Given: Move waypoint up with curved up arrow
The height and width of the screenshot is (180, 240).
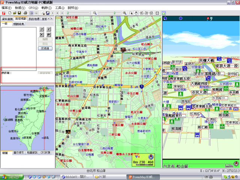Looking at the screenshot, I should 42,29.
